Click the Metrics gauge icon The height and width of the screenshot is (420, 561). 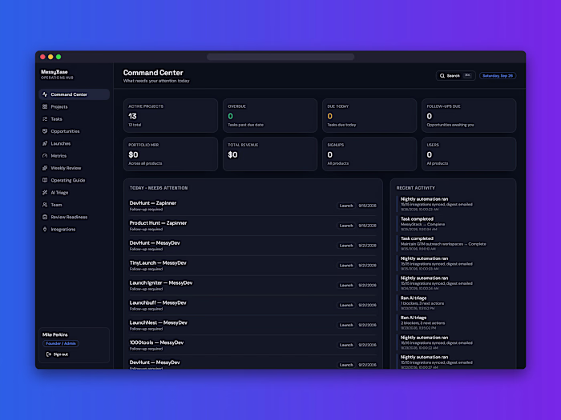click(45, 156)
